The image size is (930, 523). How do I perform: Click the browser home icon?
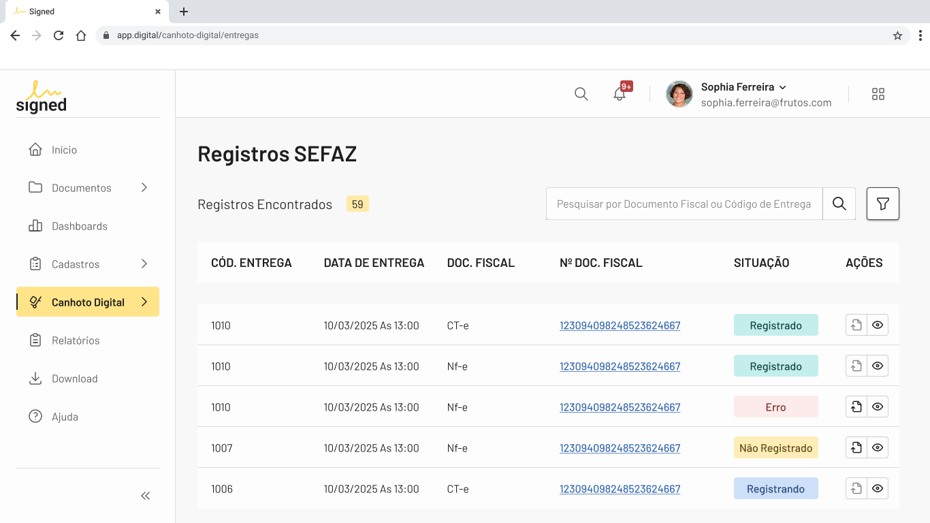[81, 35]
